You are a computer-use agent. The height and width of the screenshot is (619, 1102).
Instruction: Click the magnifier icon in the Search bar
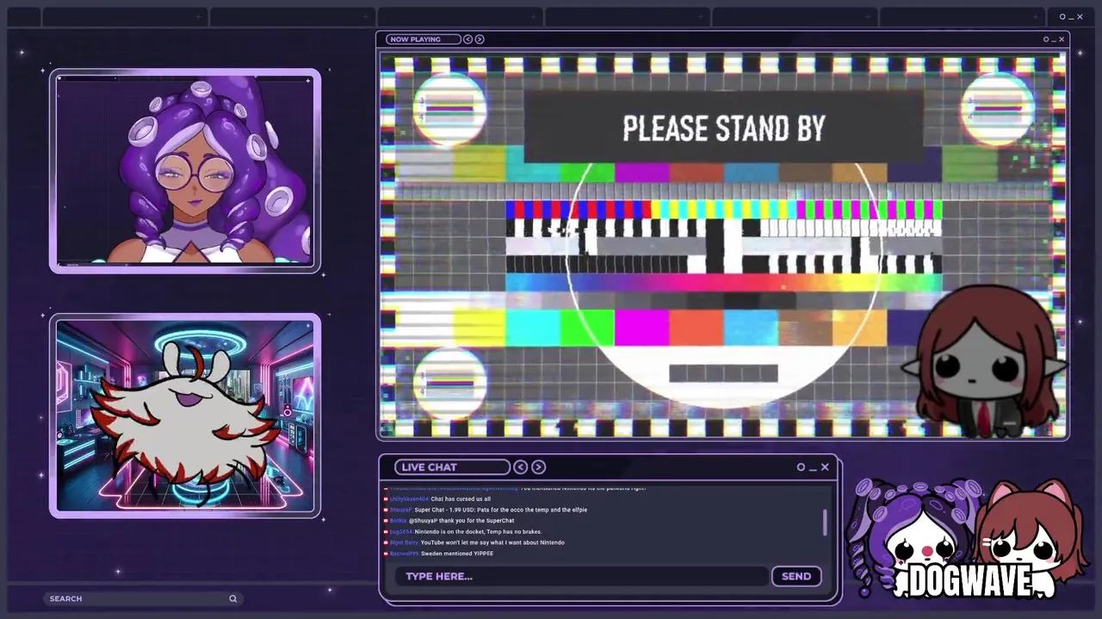click(232, 598)
